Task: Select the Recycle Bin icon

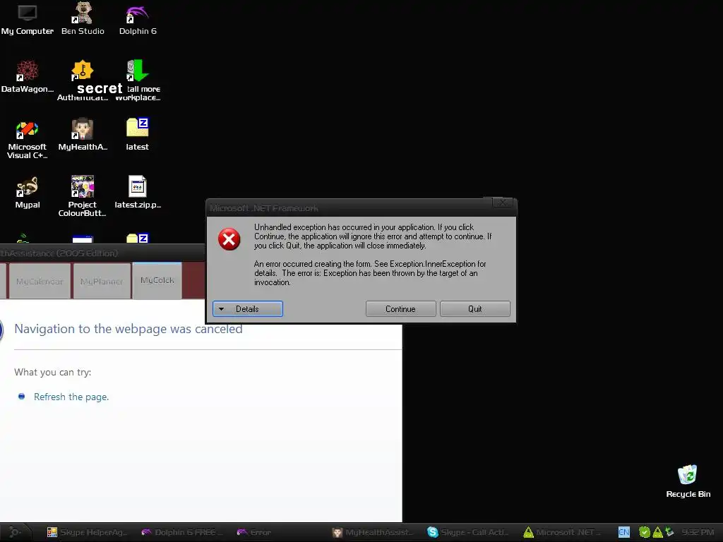Action: 688,481
